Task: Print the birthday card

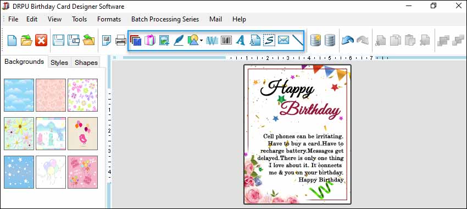Action: point(121,40)
